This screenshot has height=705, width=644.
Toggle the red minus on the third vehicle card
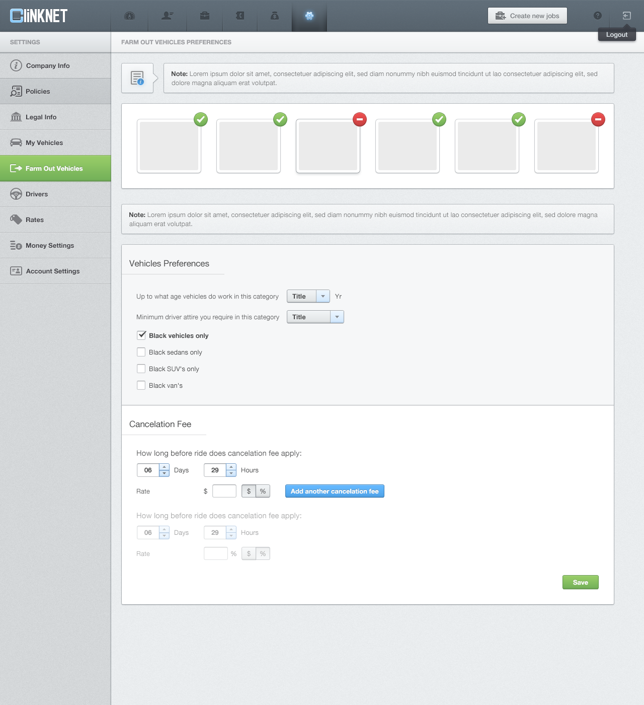pos(360,119)
